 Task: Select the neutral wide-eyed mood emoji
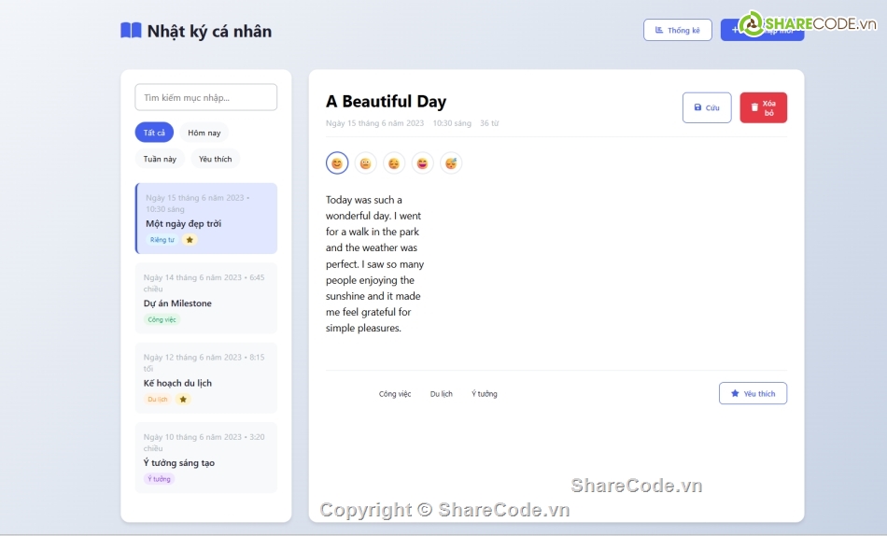(x=365, y=163)
